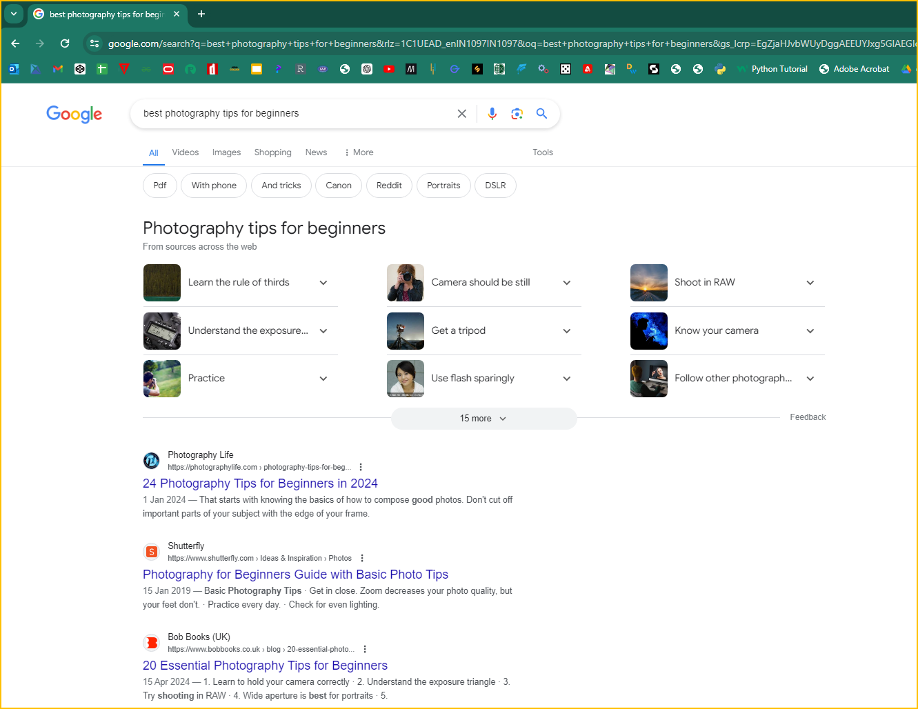
Task: Filter results with the Reddit chip
Action: point(389,186)
